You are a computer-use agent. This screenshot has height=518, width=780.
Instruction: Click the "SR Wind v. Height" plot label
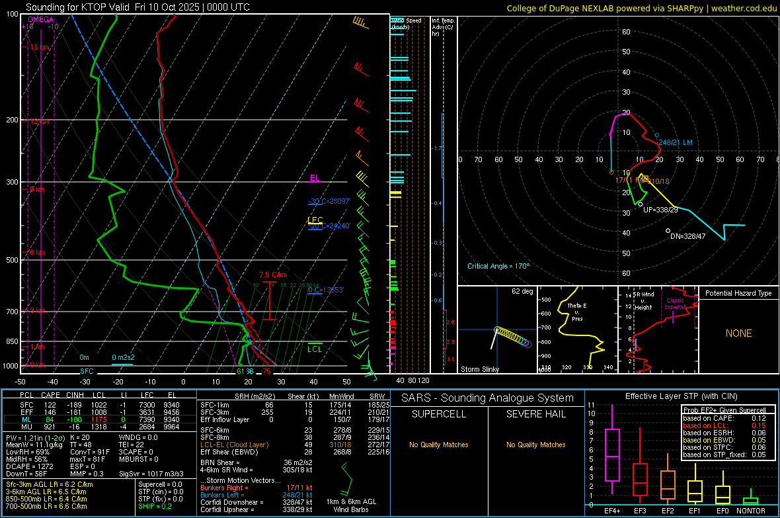pos(644,301)
